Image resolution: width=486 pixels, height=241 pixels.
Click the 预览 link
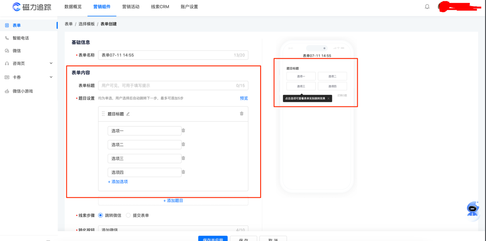pos(244,98)
